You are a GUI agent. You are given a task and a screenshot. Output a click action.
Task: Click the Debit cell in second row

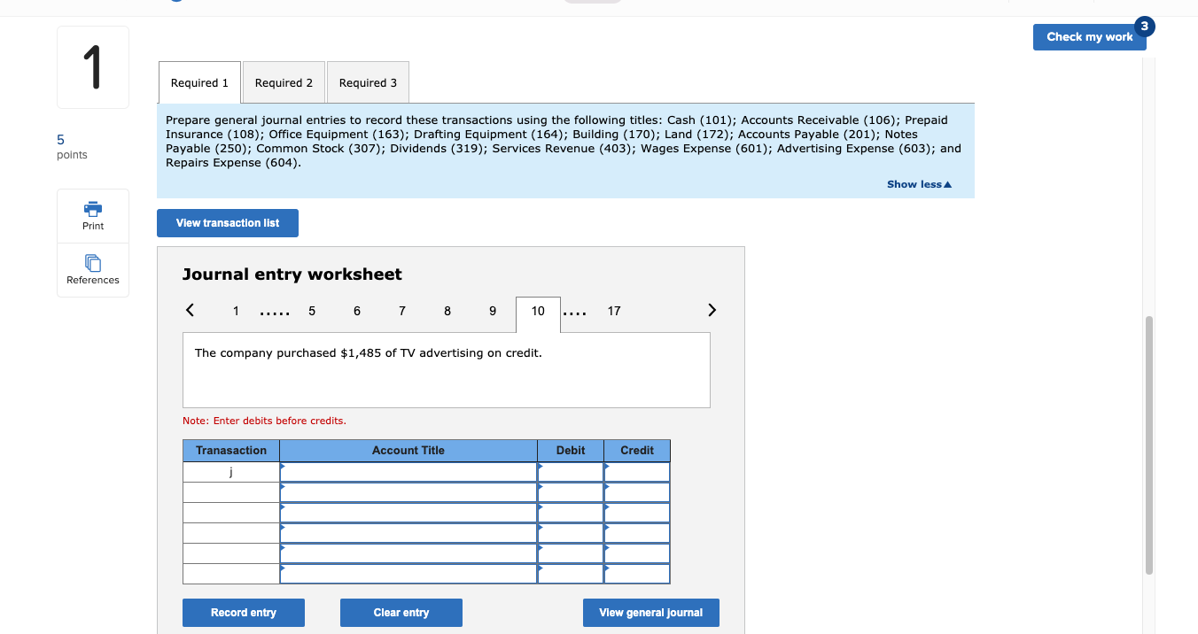[571, 492]
